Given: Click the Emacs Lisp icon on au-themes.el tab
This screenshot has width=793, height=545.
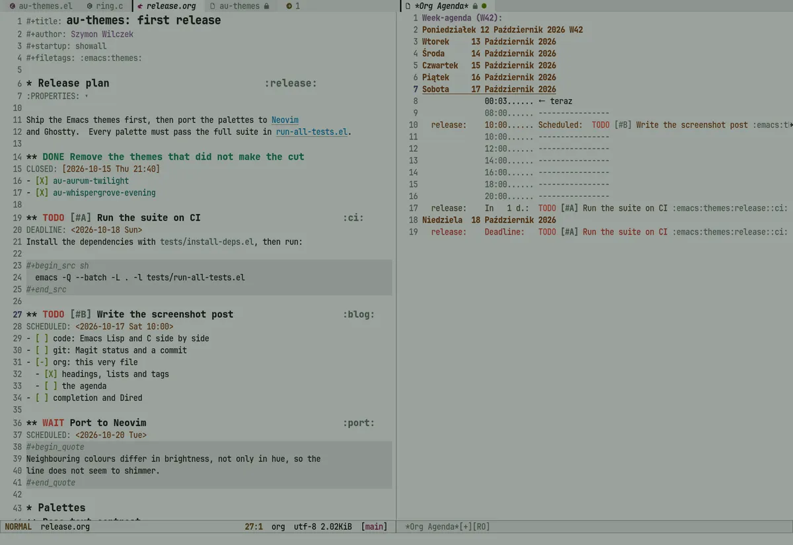Looking at the screenshot, I should coord(12,6).
